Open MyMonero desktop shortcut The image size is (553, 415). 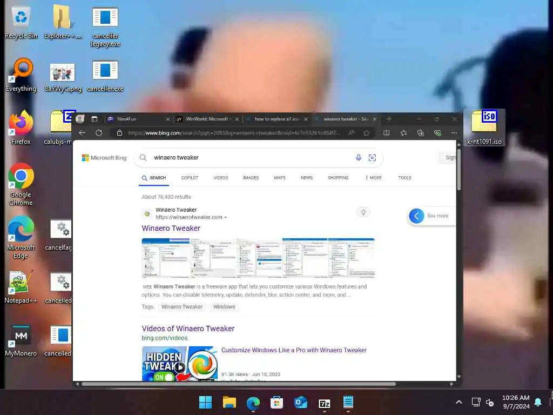[21, 340]
